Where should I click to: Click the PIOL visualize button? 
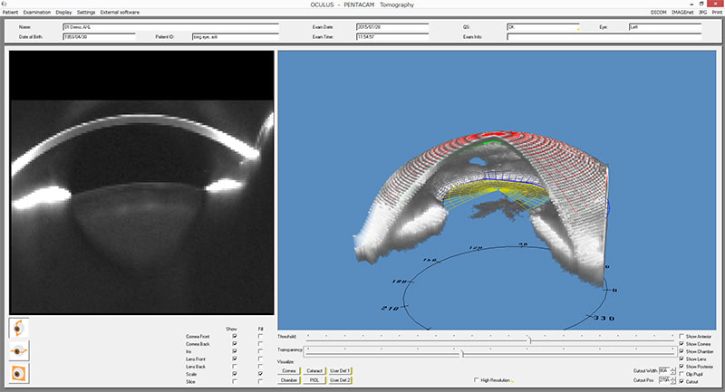coord(314,380)
